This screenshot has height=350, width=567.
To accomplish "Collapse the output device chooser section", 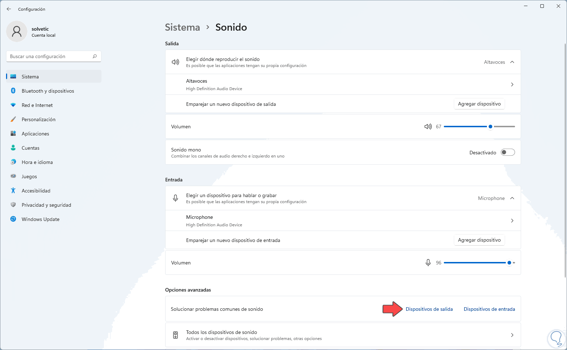I will point(512,62).
